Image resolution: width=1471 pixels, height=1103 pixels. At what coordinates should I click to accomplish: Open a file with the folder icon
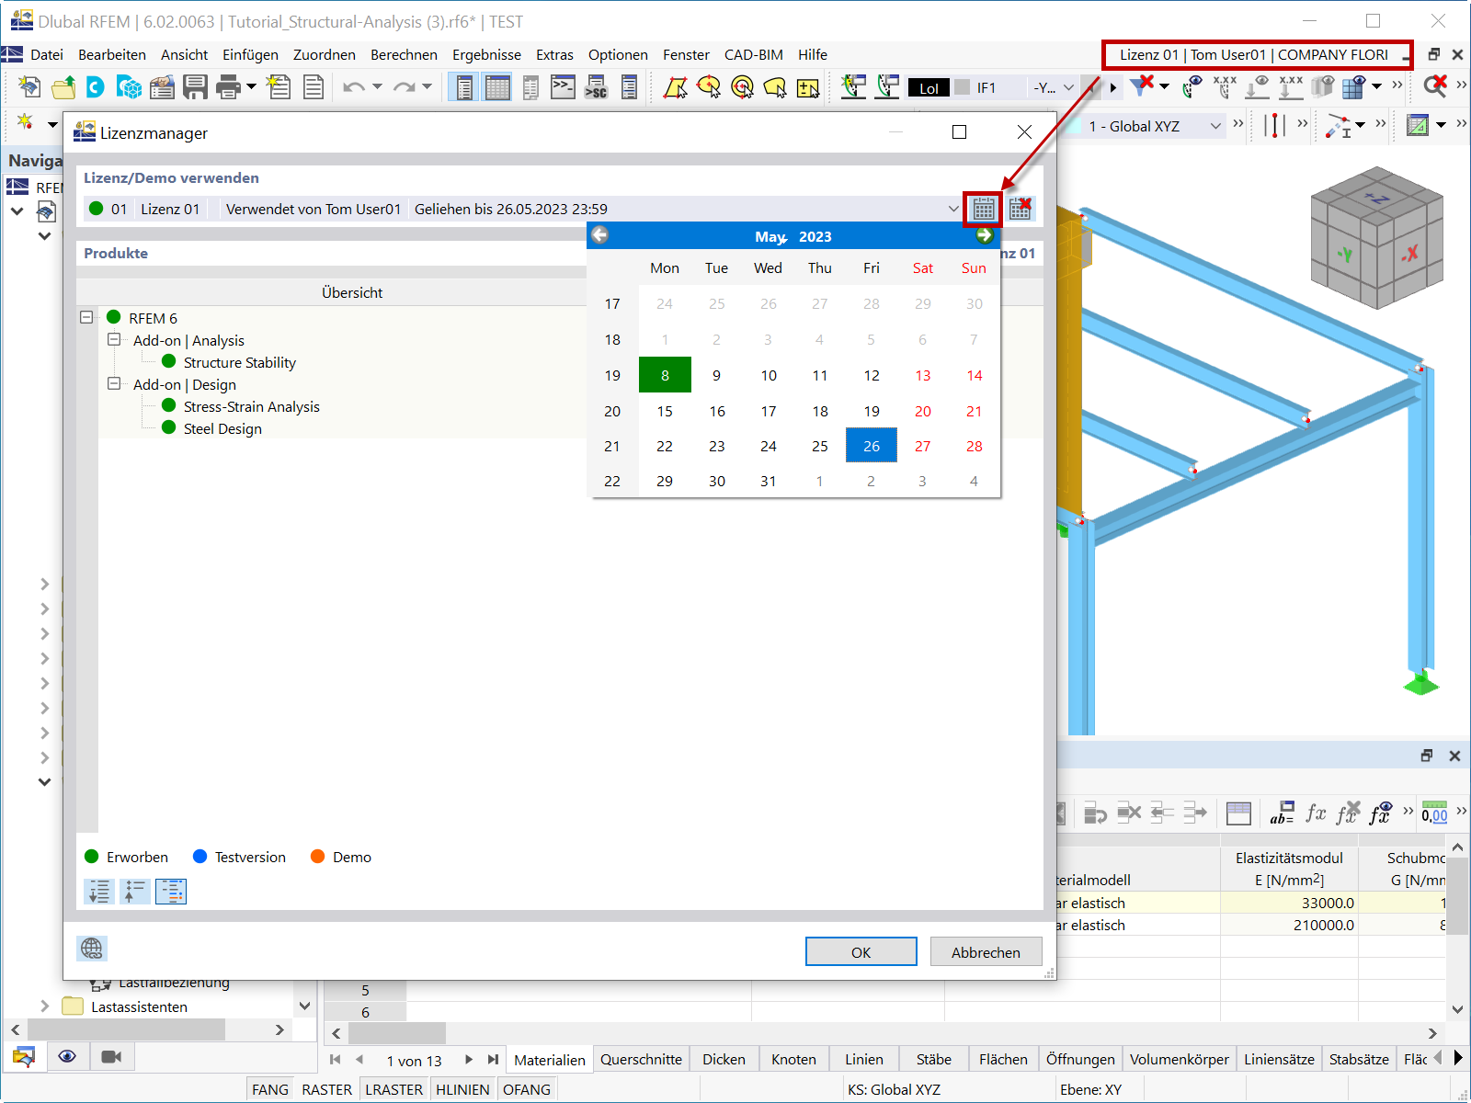63,87
